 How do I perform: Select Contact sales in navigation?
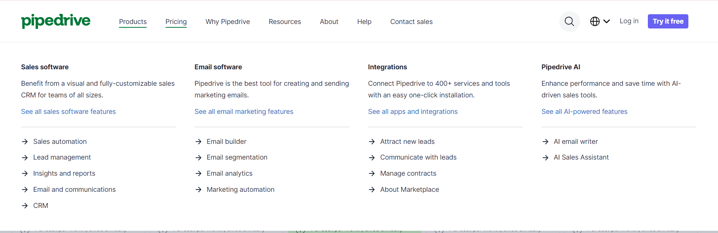click(412, 22)
